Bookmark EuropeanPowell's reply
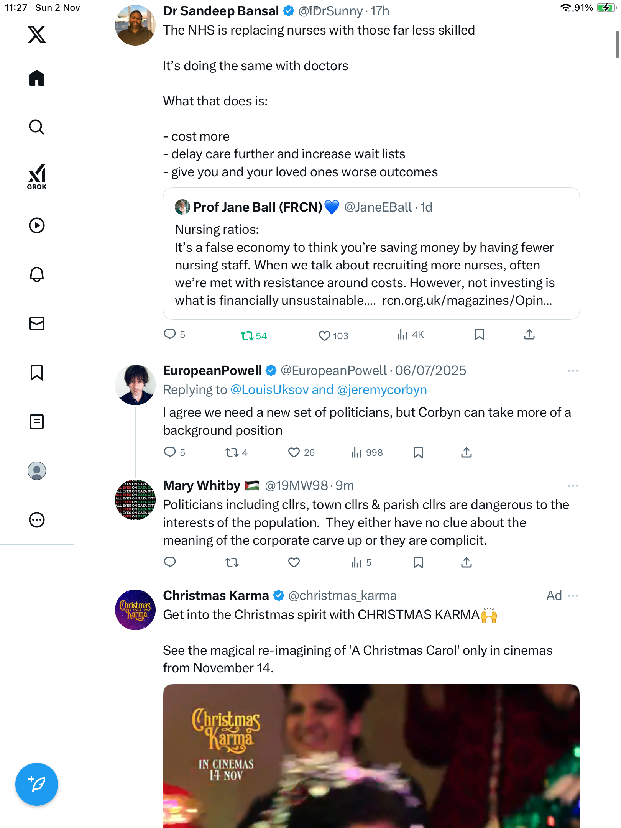 pyautogui.click(x=418, y=453)
